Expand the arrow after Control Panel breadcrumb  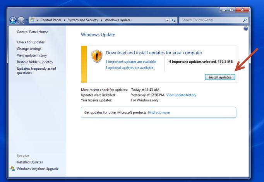[64, 20]
